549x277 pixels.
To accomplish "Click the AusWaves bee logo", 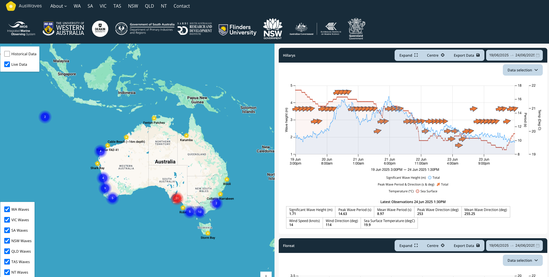I will coord(11,6).
